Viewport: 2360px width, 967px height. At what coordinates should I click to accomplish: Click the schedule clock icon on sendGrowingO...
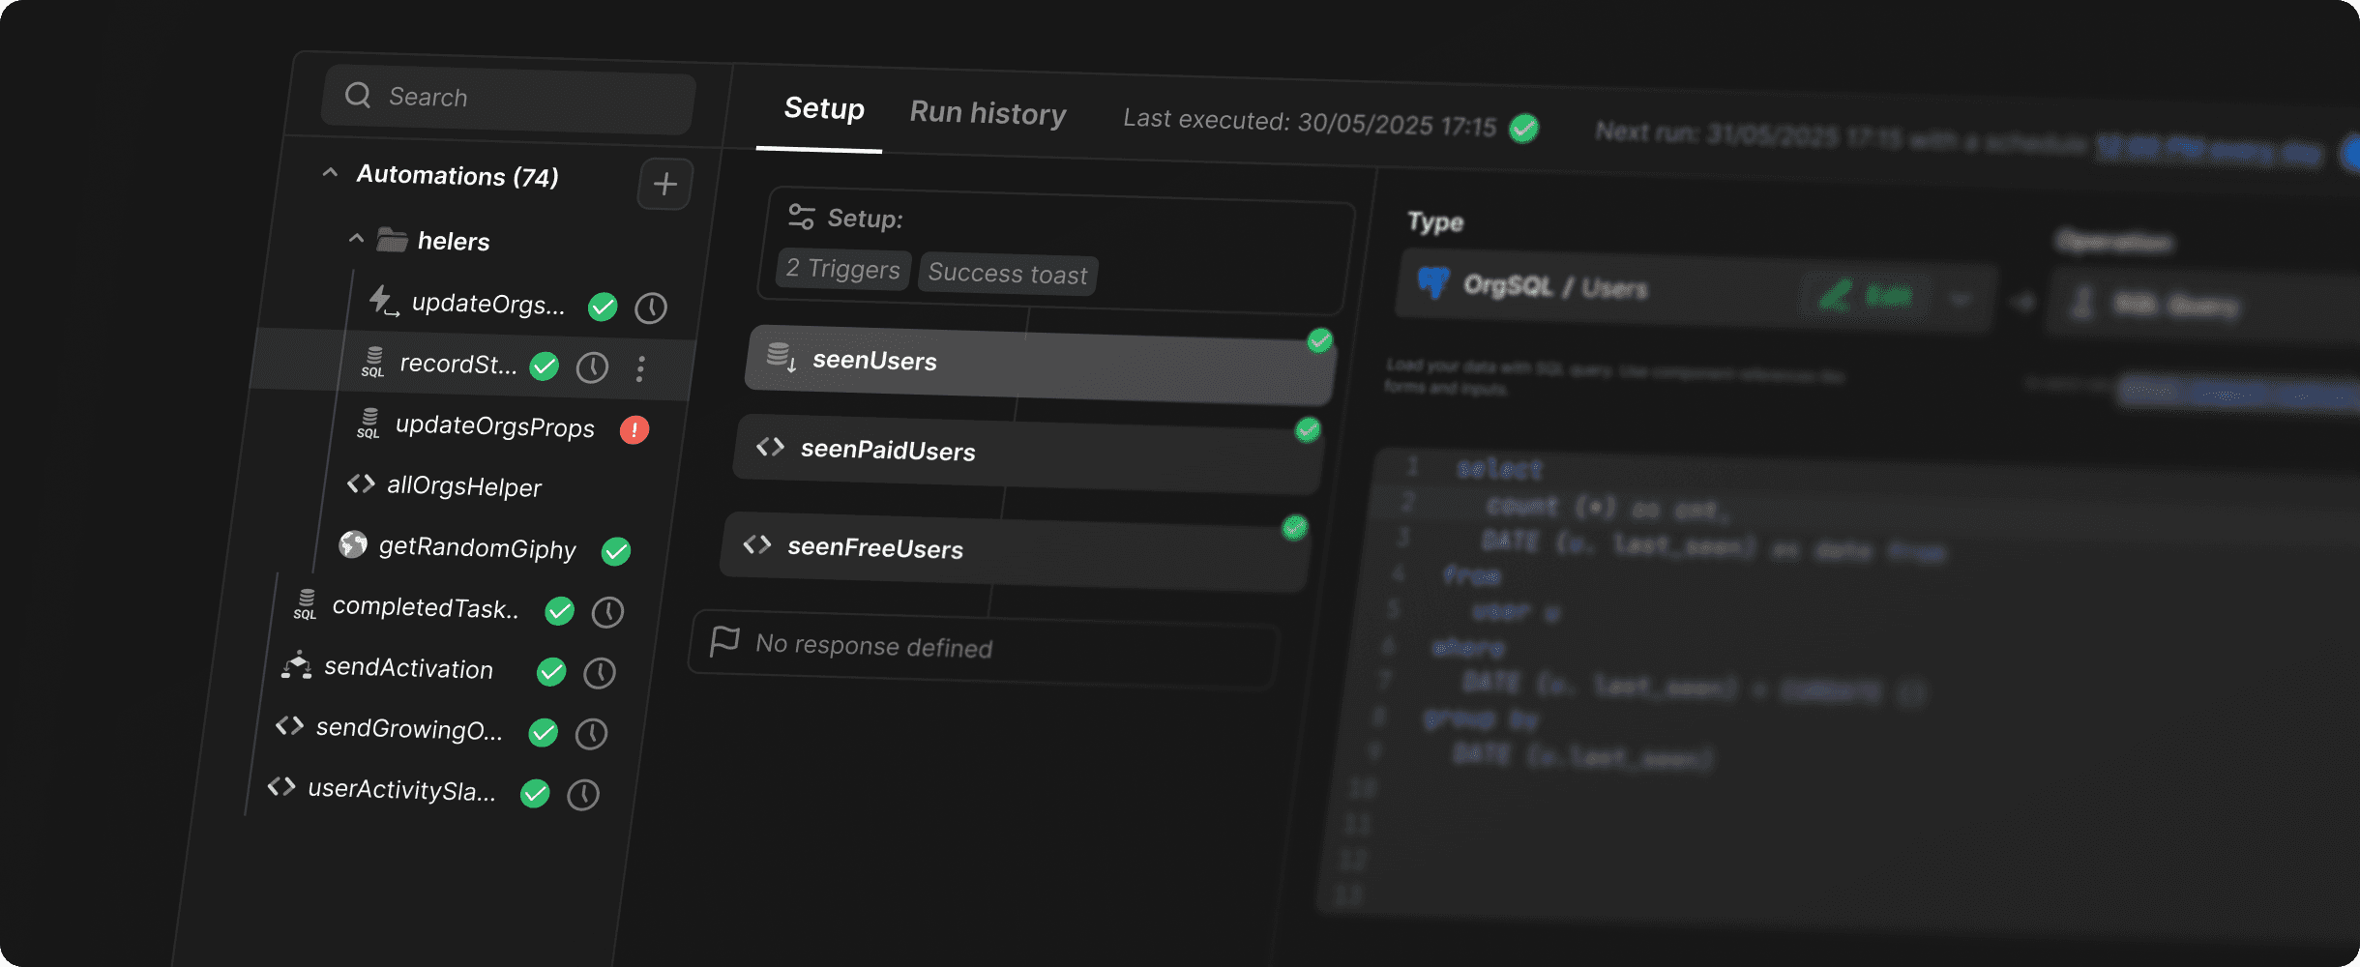[591, 734]
